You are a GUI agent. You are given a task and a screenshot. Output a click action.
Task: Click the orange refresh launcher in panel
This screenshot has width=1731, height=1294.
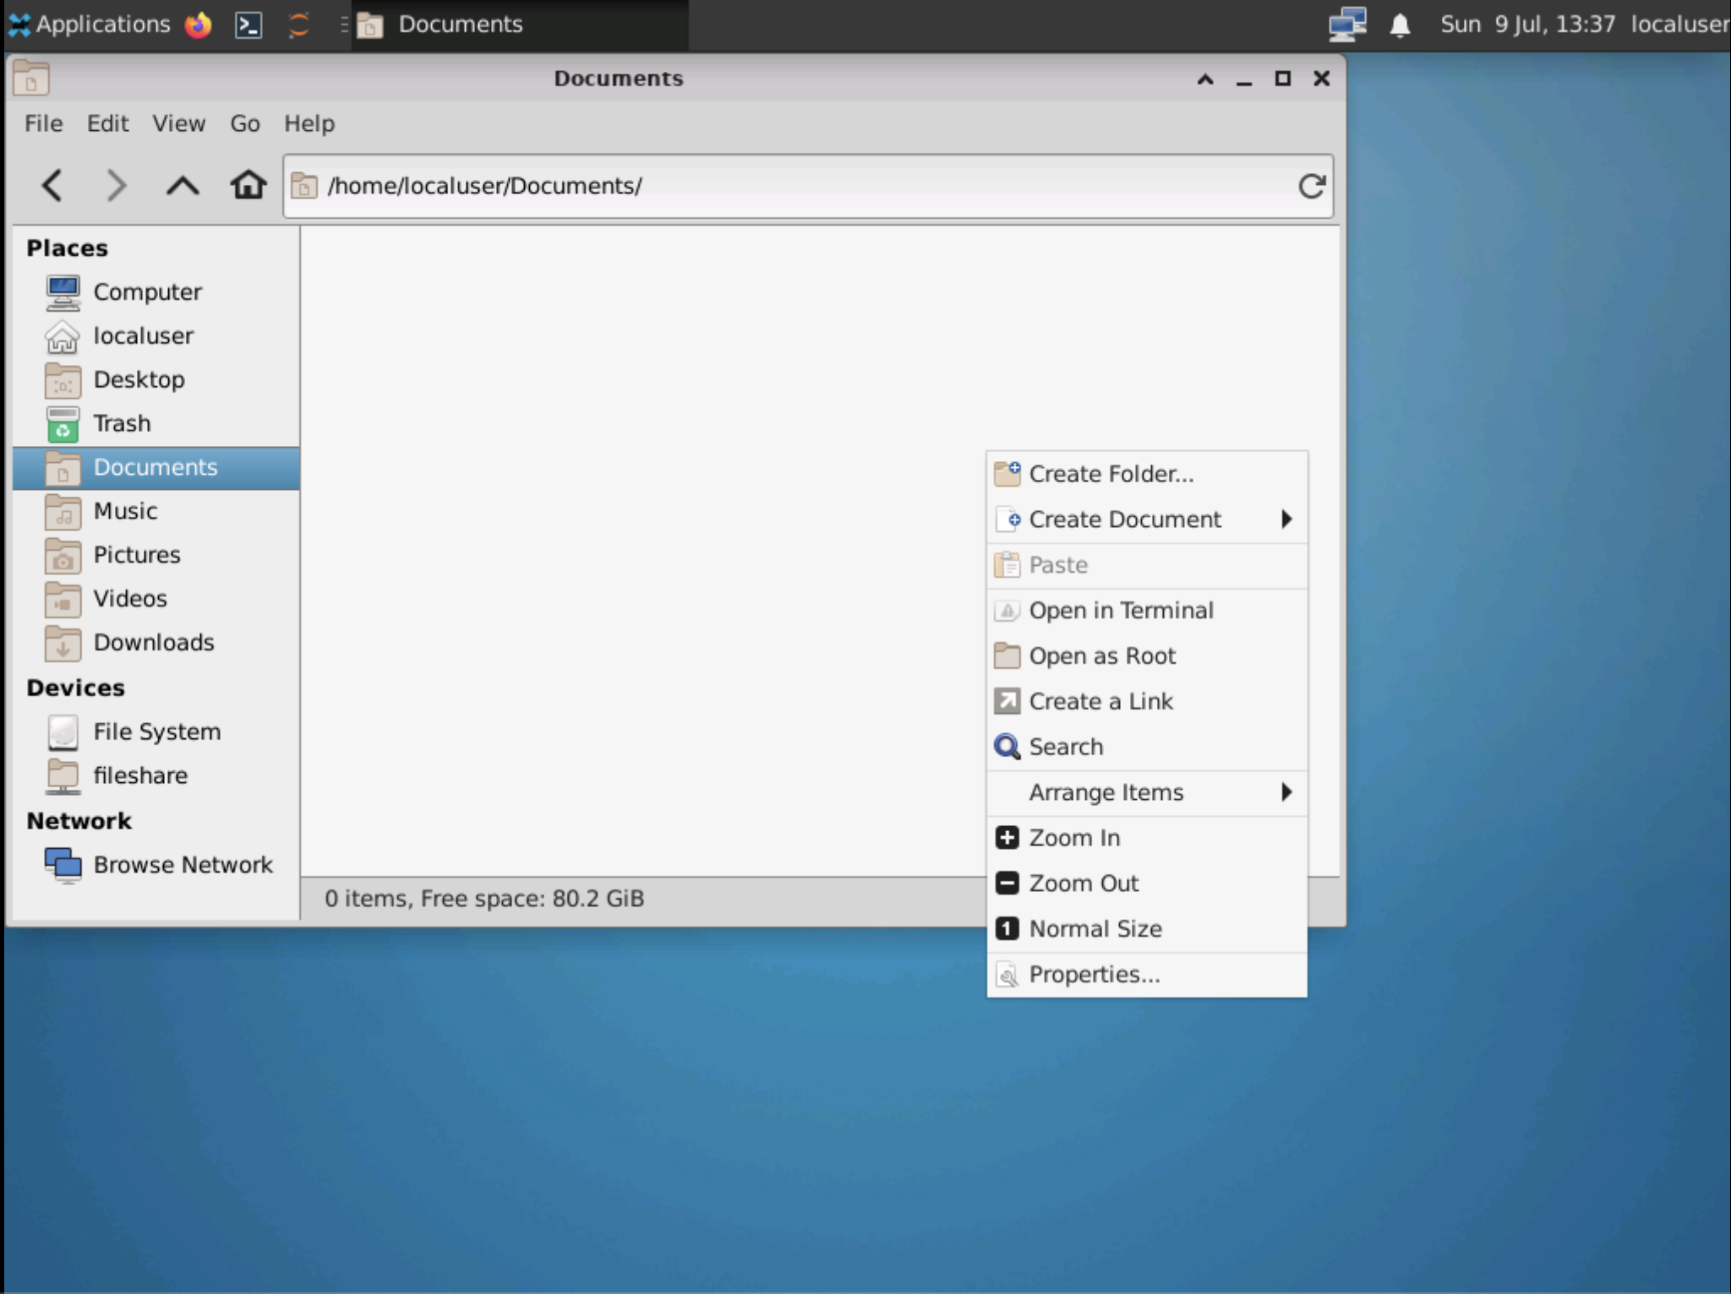click(298, 24)
